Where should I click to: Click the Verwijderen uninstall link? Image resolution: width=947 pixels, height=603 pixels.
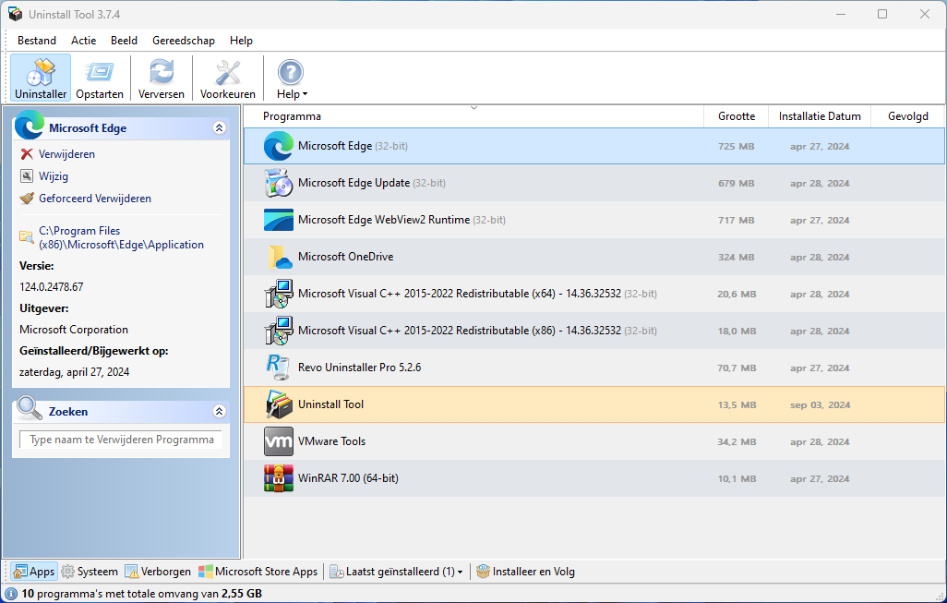(66, 154)
